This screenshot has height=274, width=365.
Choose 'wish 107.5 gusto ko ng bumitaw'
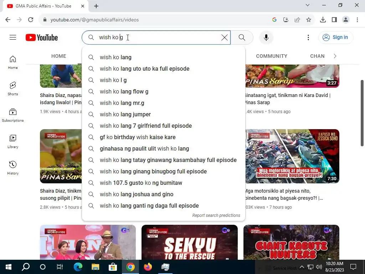pos(163,183)
